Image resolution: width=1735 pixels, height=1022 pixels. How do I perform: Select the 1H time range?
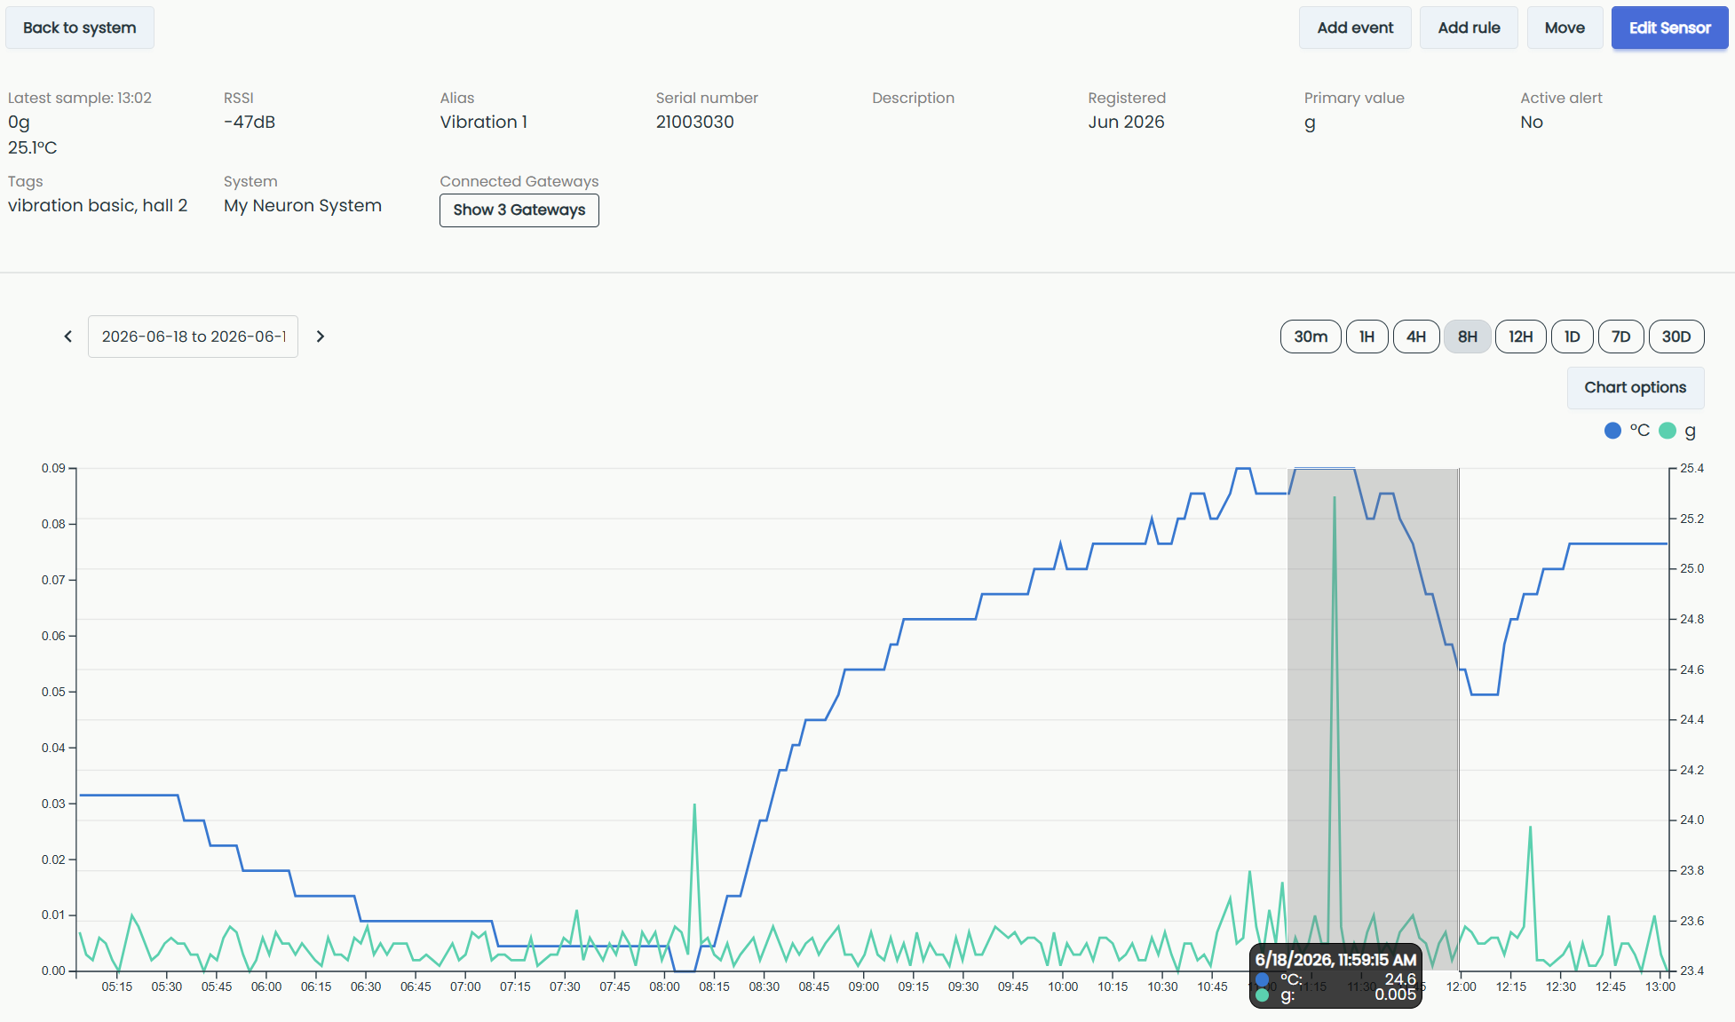(x=1367, y=337)
